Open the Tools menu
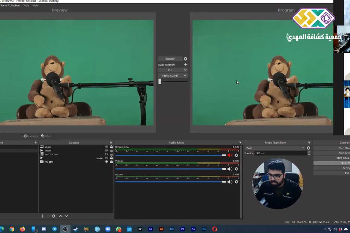The image size is (350, 233). (x=26, y=5)
